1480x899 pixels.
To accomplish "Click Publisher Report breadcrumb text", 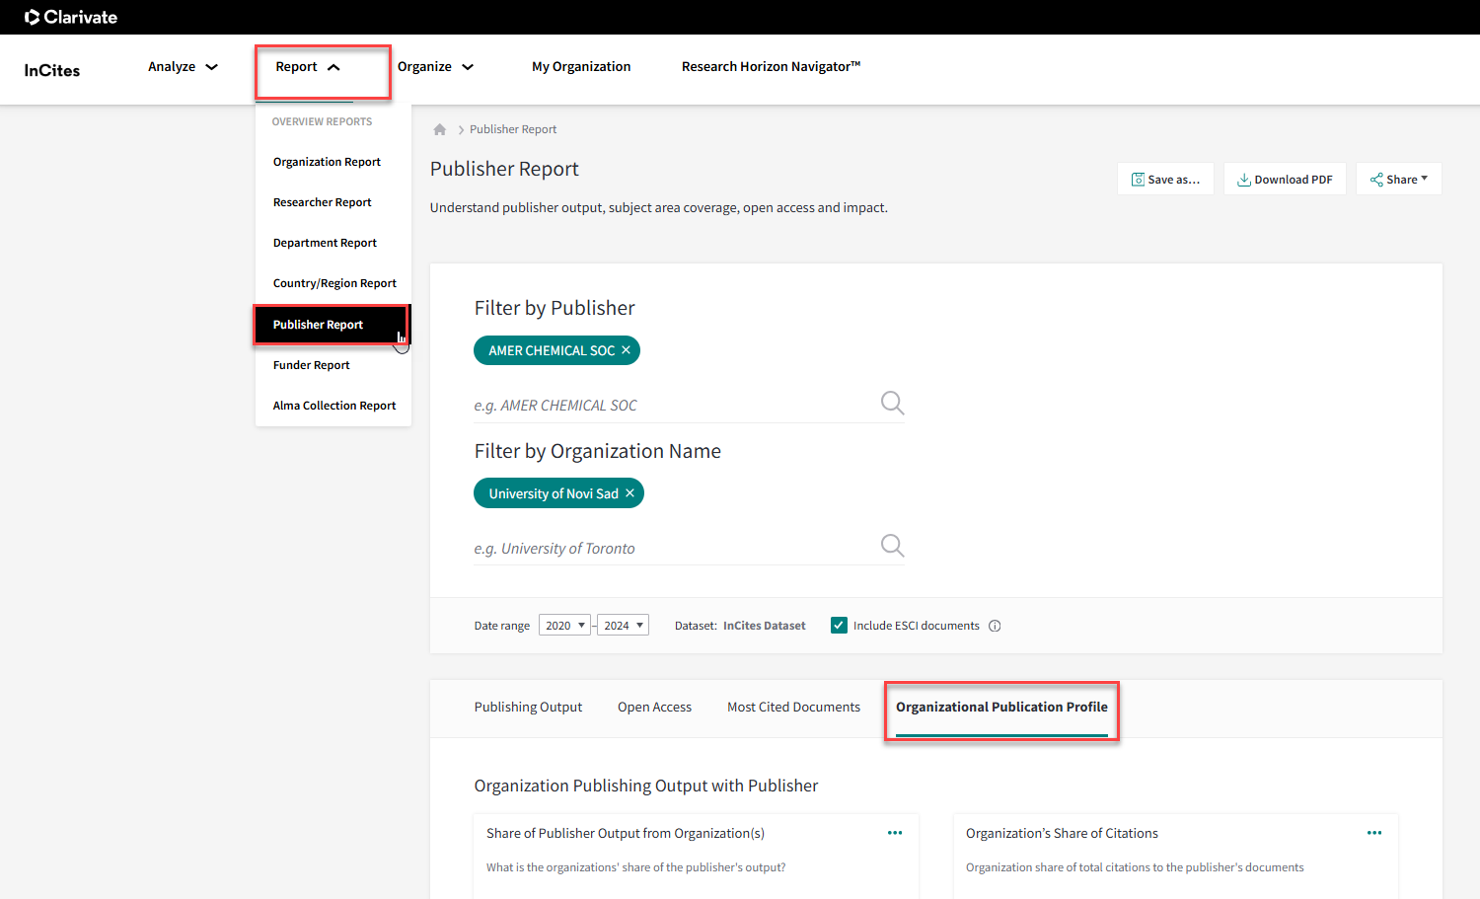I will [513, 129].
